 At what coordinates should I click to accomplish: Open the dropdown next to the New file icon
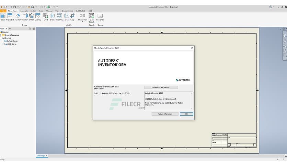click(8, 7)
